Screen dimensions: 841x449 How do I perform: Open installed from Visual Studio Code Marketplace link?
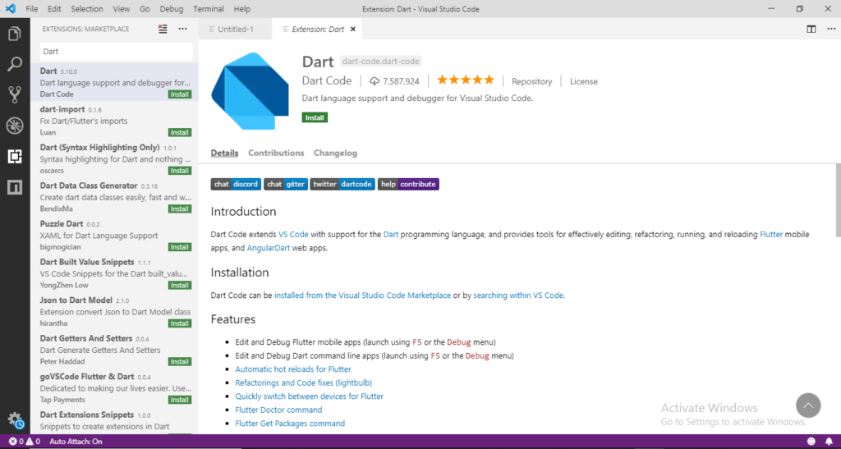362,296
